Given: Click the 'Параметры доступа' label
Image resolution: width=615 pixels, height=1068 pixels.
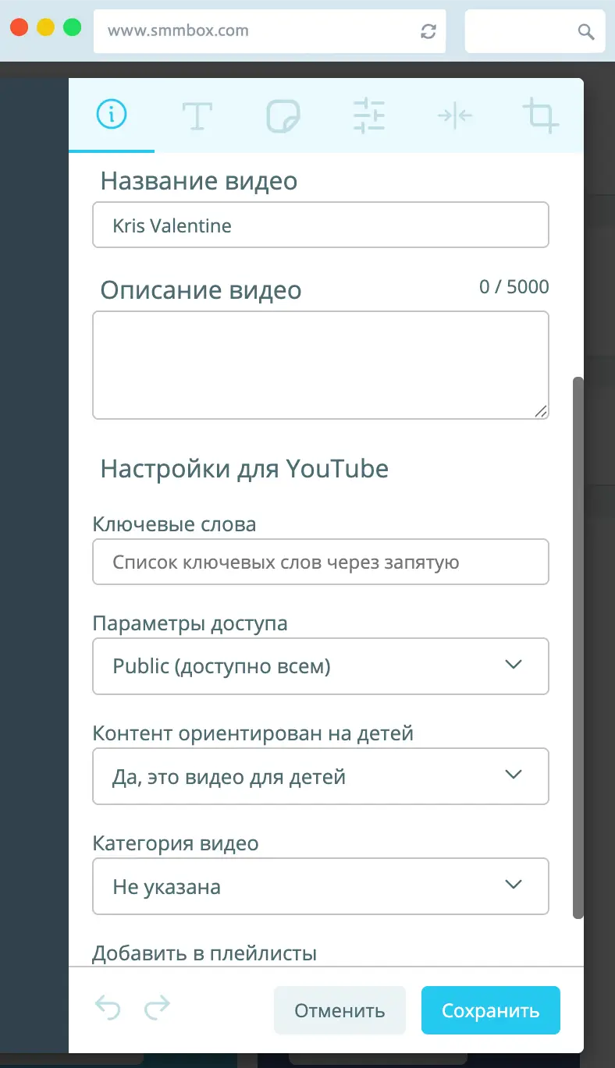Looking at the screenshot, I should click(x=190, y=624).
